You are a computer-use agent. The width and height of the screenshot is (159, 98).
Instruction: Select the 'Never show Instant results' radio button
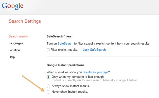(48, 92)
